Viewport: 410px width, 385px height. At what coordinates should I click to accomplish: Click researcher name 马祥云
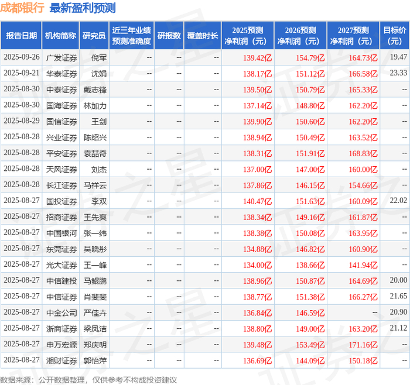pyautogui.click(x=95, y=185)
